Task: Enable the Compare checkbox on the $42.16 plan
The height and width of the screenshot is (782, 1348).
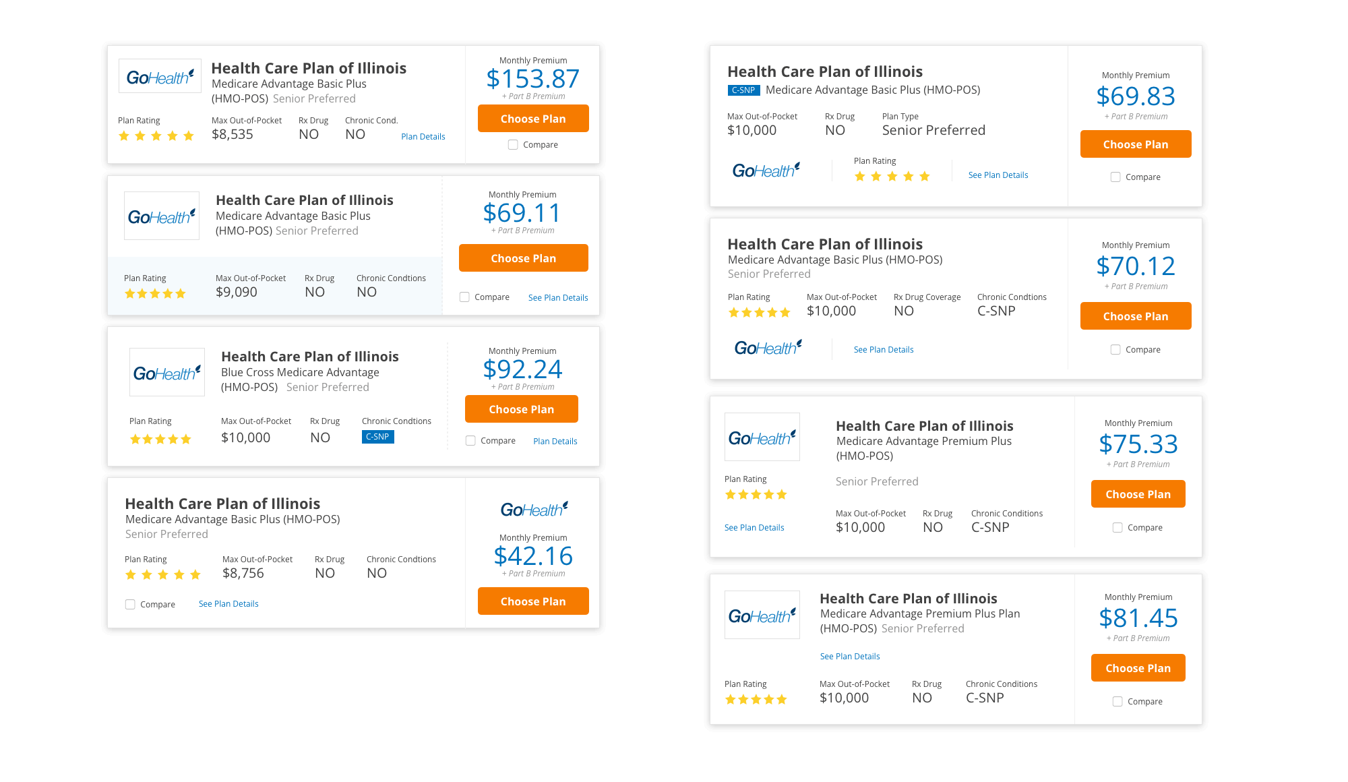Action: pos(130,605)
